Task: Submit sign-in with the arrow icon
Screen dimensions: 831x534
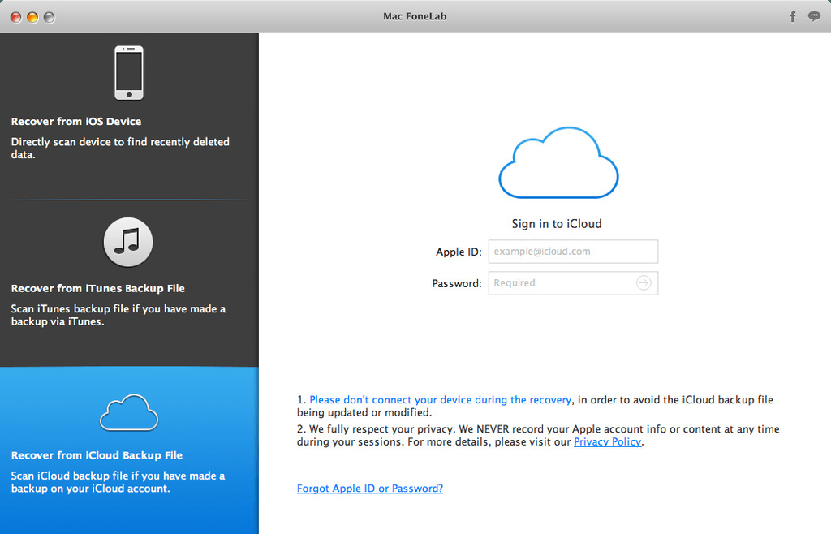Action: [x=644, y=283]
